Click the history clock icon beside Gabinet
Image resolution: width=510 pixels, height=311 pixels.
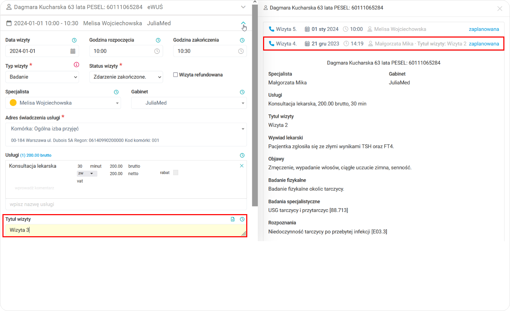242,92
